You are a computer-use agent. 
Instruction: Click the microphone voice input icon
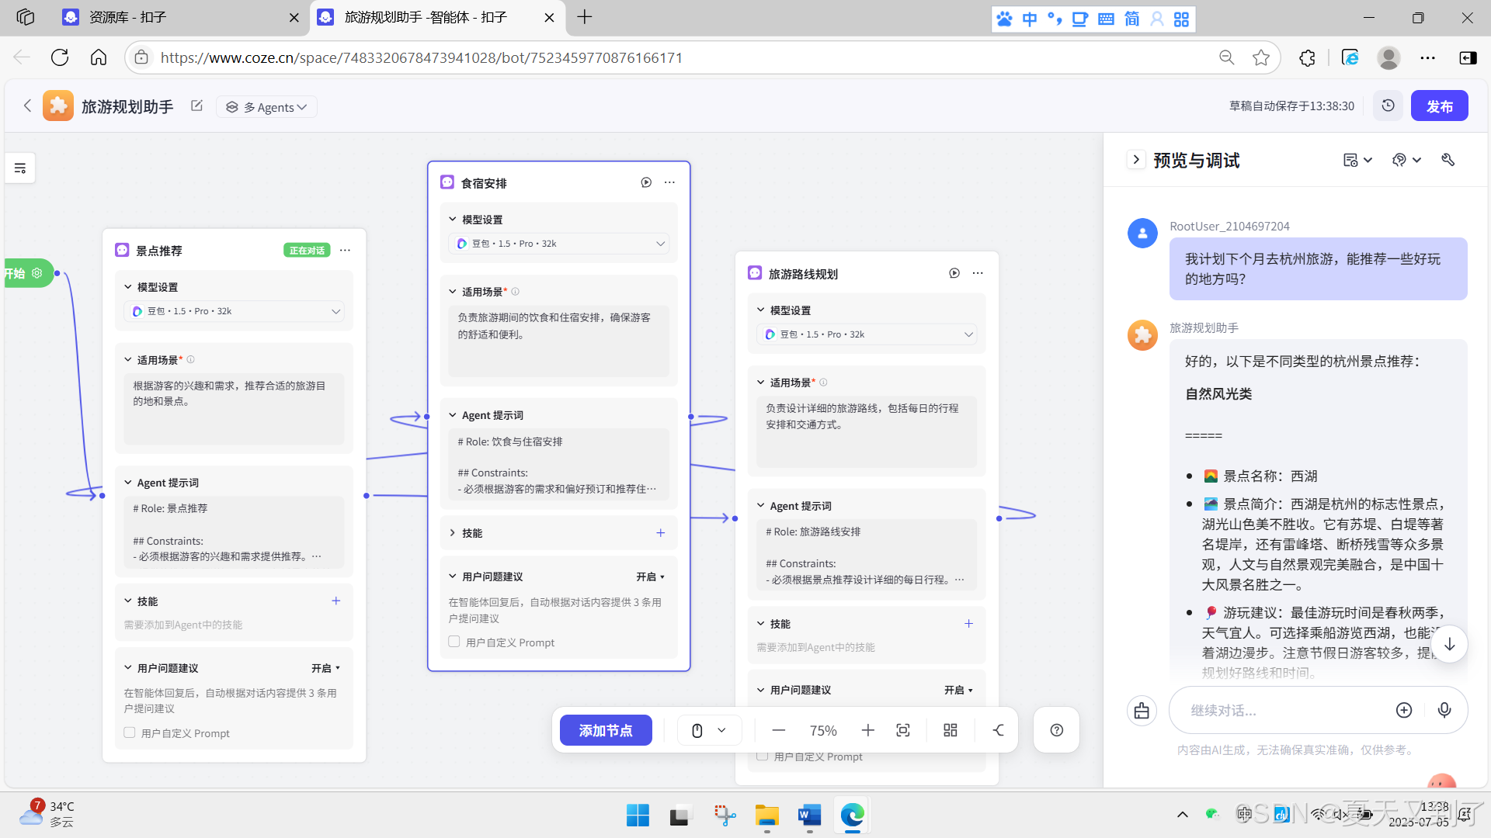tap(1444, 710)
